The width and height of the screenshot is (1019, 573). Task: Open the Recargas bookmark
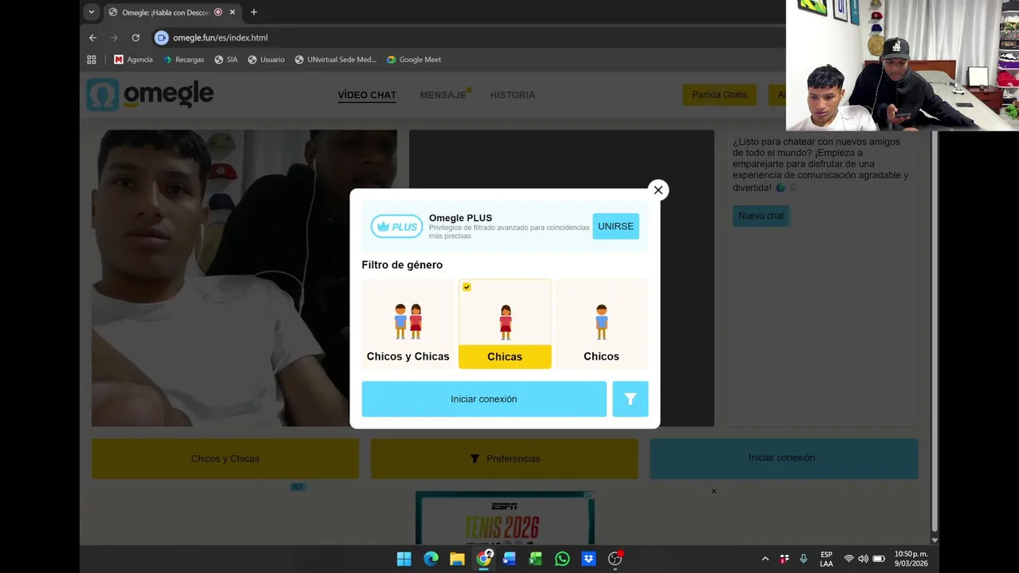pos(184,60)
